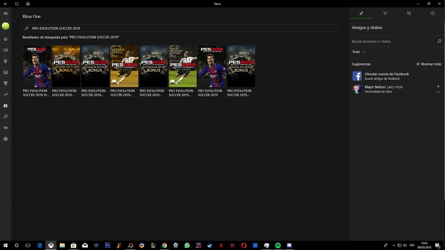This screenshot has width=445, height=250.
Task: Switch to Activity alerts tab in right panel
Action: click(x=433, y=13)
